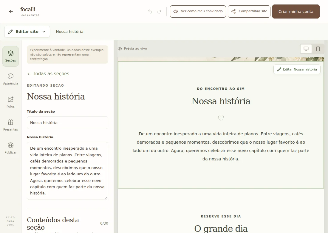This screenshot has height=233, width=328.
Task: Open the Presentes sidebar tab
Action: pos(10,125)
